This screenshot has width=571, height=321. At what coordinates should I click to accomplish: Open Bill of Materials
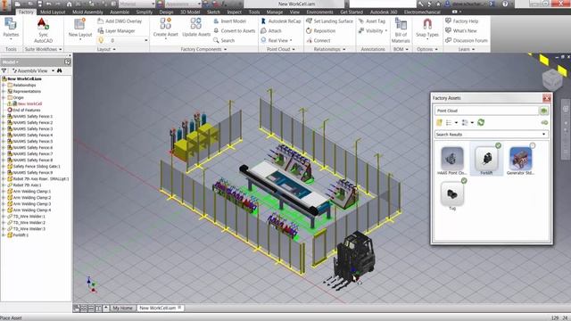point(401,30)
